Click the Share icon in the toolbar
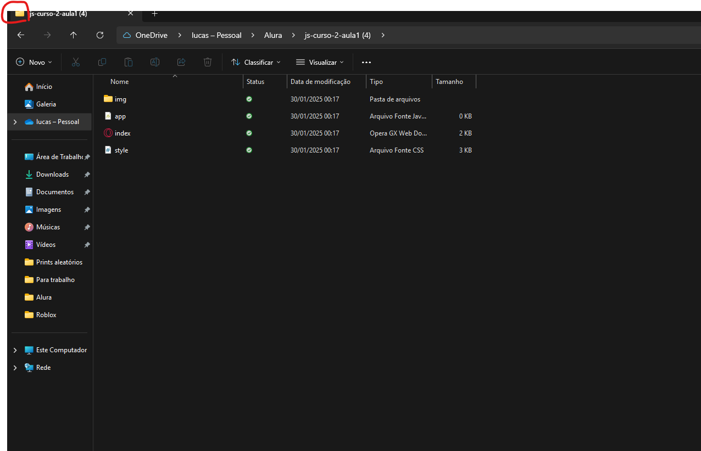This screenshot has width=701, height=451. coord(181,62)
